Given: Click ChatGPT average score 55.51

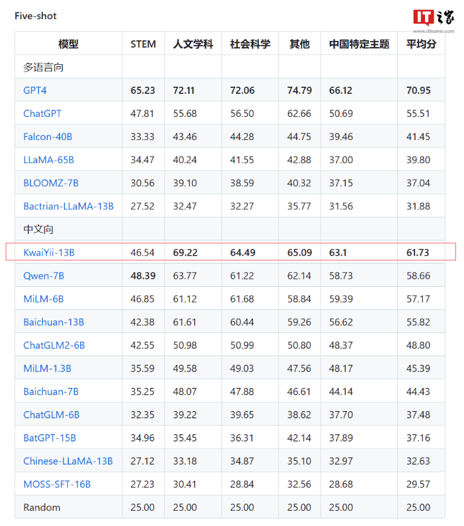Looking at the screenshot, I should (418, 114).
